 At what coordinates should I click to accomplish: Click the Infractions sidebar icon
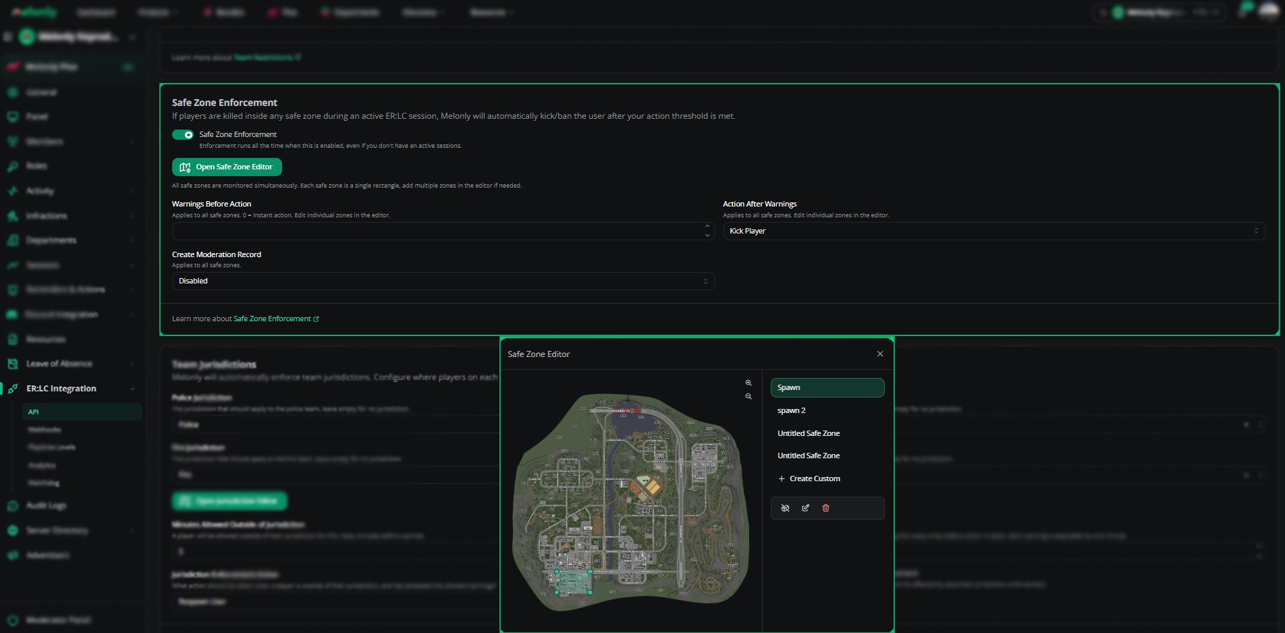[13, 216]
